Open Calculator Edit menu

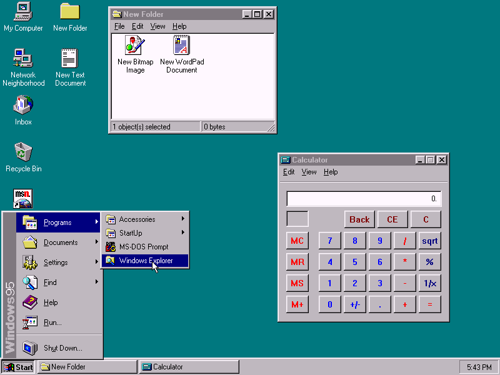point(289,172)
